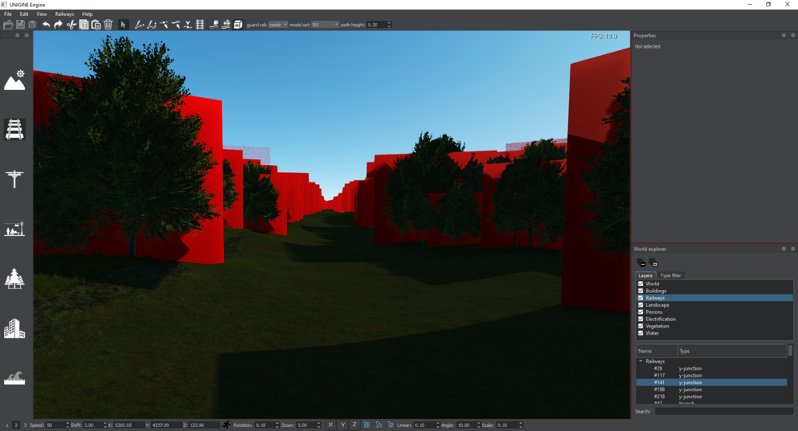
Task: Select the railway track ladder tool
Action: click(200, 25)
